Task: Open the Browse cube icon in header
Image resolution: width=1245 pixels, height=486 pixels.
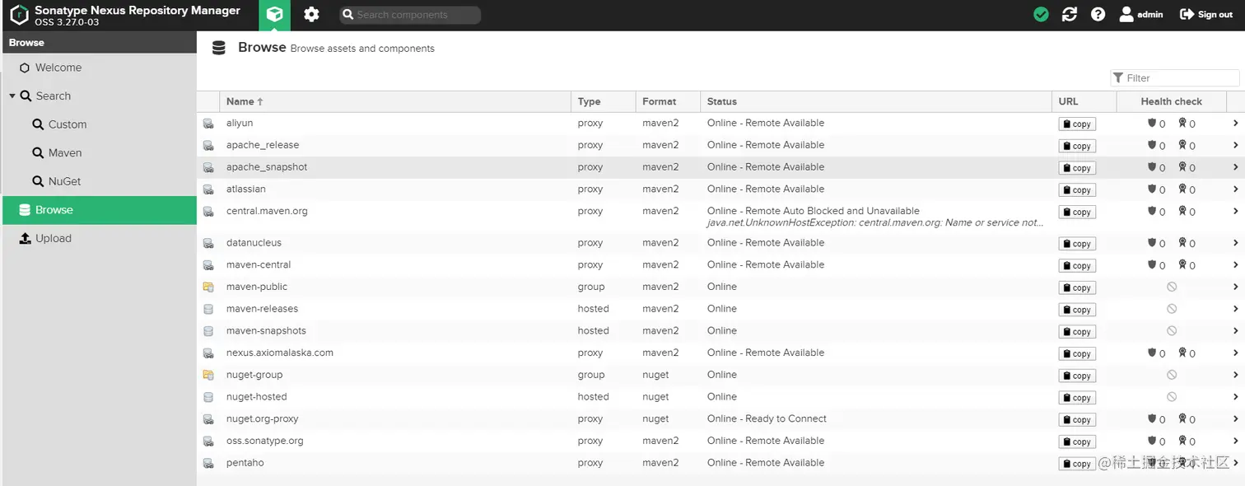Action: (x=274, y=15)
